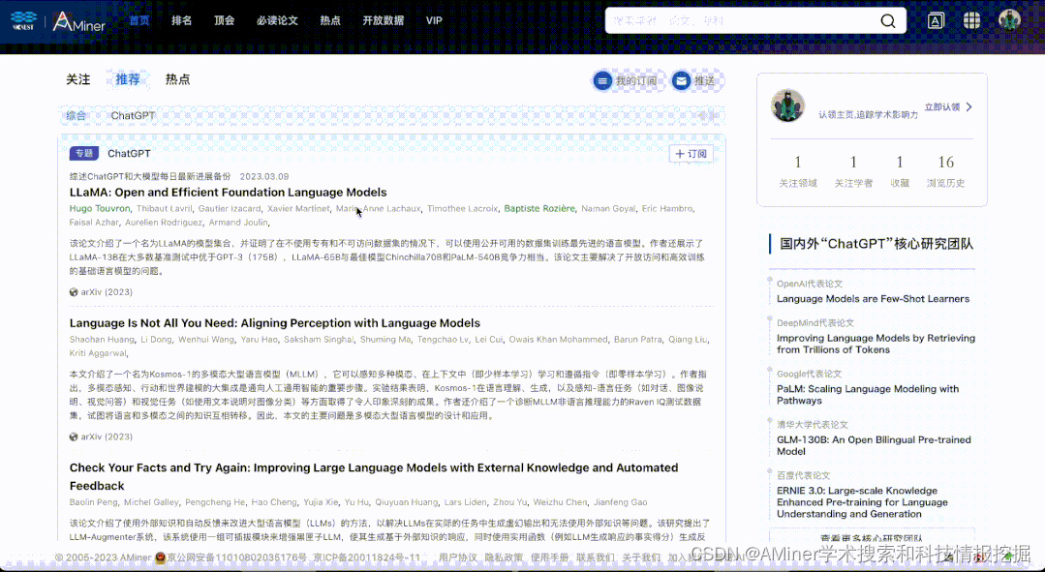Click the 订阅 subscribe button

[x=692, y=154]
